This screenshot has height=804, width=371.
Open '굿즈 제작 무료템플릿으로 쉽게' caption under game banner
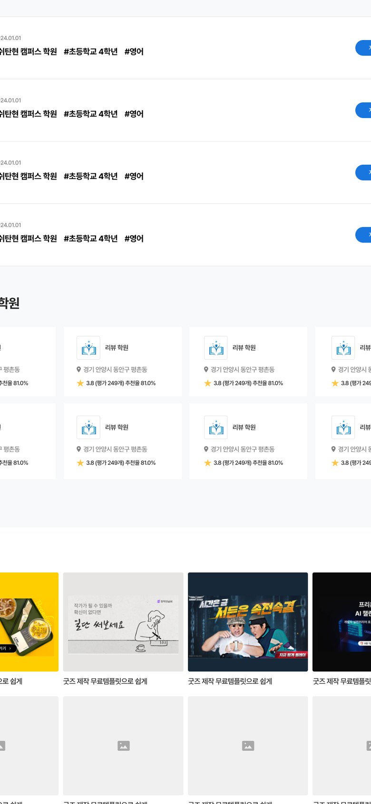(x=230, y=682)
